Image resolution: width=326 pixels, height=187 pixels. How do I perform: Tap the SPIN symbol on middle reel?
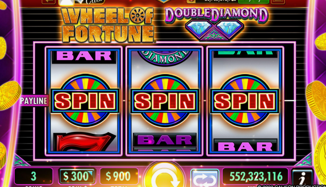165,101
